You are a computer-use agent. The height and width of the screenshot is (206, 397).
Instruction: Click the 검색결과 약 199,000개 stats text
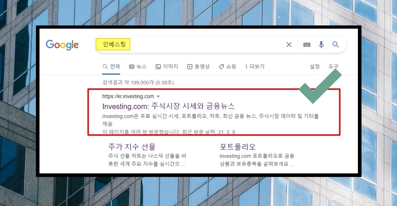138,83
